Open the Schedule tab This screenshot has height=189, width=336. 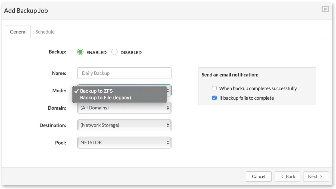[x=45, y=32]
